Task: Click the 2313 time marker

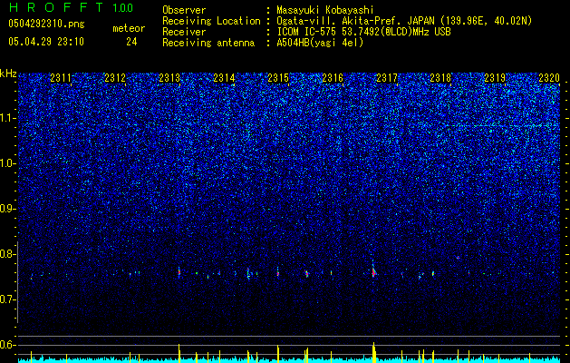Action: 169,77
